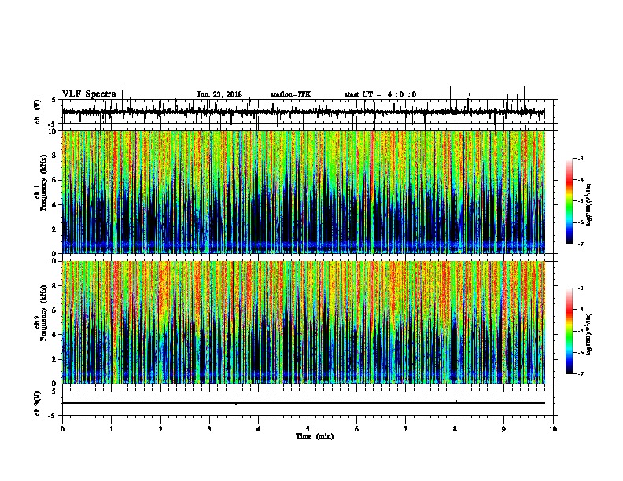Click the "4" kHz tick on ch.1 spectrogram
This screenshot has width=623, height=481.
(54, 205)
